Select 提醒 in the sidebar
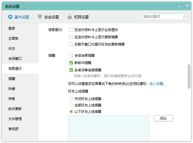This screenshot has width=193, height=143. [x=20, y=79]
